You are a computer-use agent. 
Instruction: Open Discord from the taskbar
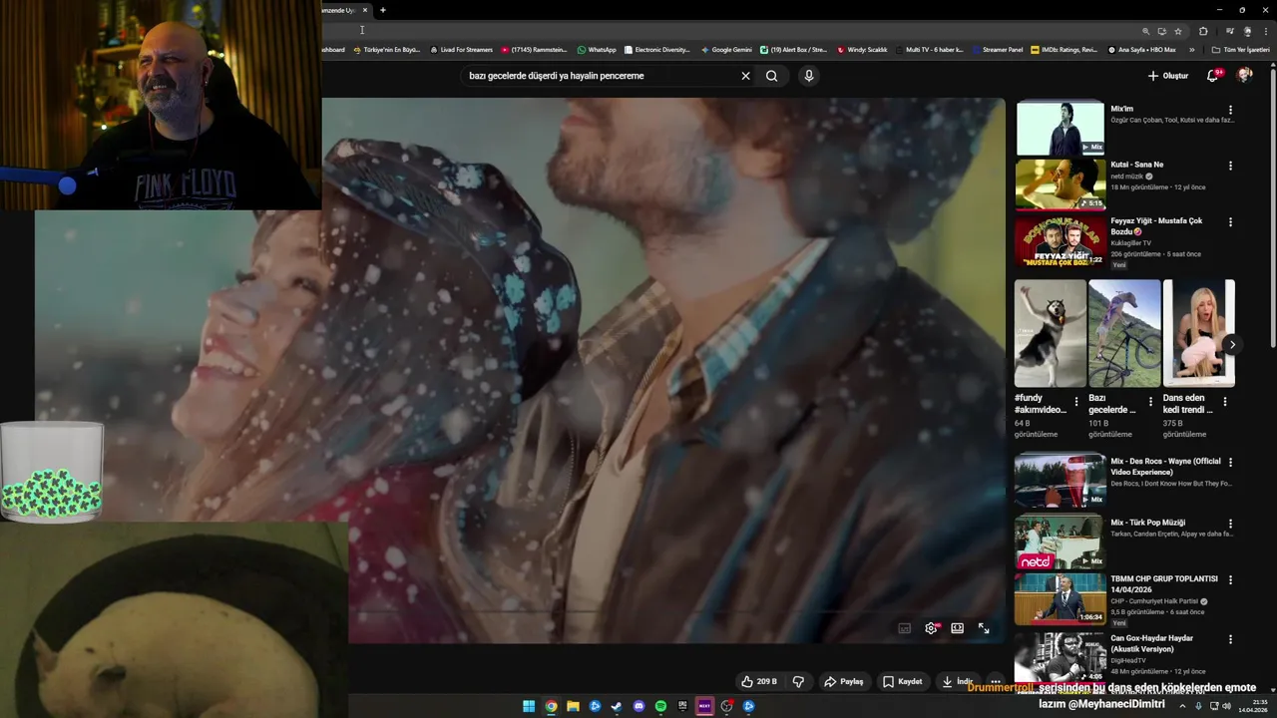[638, 707]
